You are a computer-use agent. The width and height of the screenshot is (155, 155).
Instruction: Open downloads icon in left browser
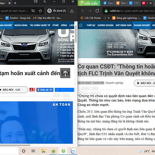(x=72, y=11)
